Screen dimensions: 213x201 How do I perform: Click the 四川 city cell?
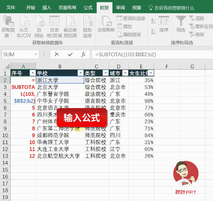click(x=119, y=135)
